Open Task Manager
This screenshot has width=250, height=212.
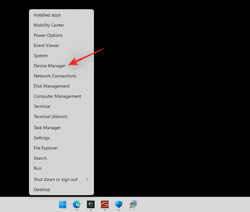click(x=61, y=128)
